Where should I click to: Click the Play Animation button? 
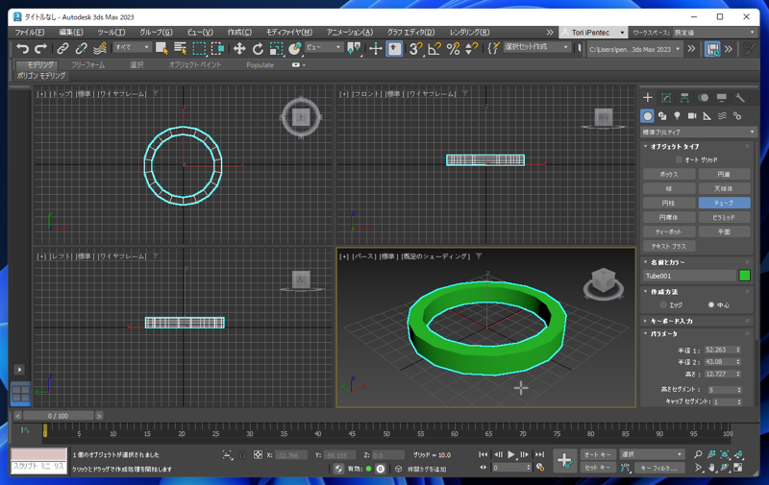coord(511,454)
